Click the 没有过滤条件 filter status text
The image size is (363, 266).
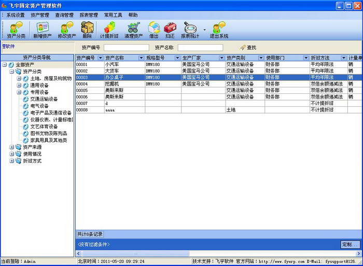click(93, 244)
